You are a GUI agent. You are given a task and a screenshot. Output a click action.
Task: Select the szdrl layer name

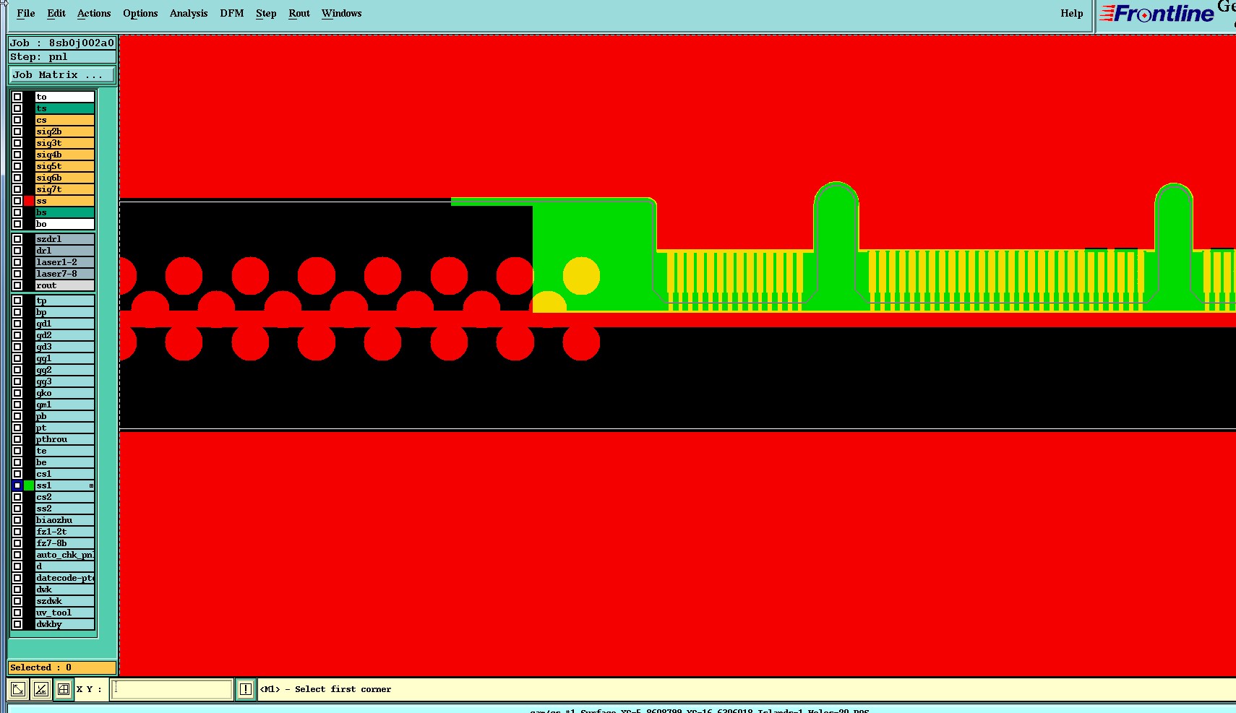[x=65, y=239]
